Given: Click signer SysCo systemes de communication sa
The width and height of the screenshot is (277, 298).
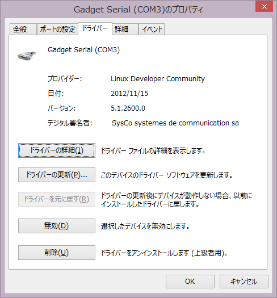Looking at the screenshot, I should coord(175,123).
